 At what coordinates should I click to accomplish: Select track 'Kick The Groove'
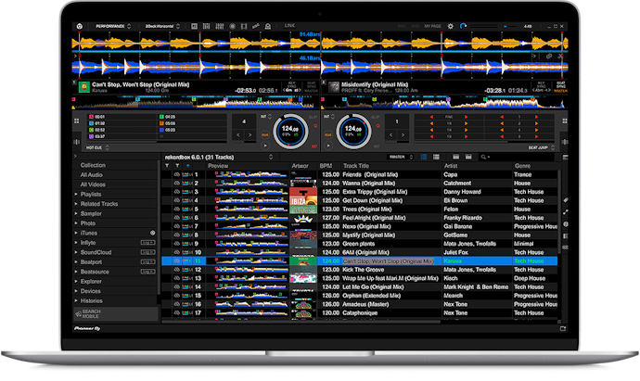click(364, 270)
